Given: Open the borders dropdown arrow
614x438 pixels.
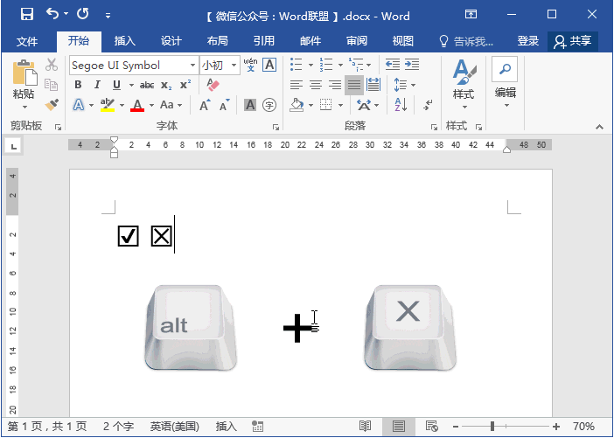Looking at the screenshot, I should click(x=341, y=105).
